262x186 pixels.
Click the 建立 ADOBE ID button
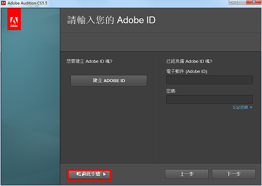coord(109,81)
